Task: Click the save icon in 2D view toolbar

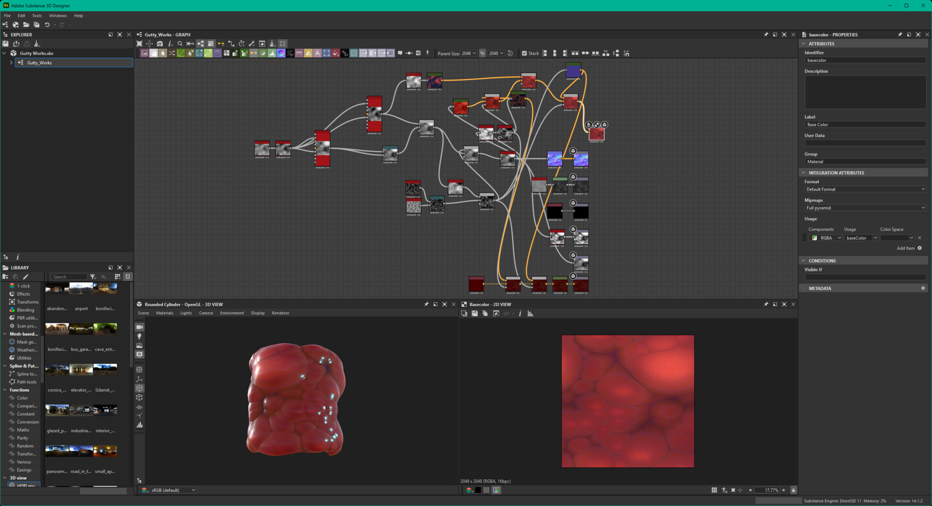Action: point(475,314)
